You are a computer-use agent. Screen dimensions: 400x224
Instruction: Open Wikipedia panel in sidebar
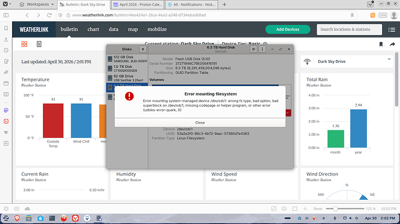click(6, 132)
